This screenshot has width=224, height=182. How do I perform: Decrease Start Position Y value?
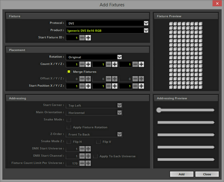(x=109, y=86)
